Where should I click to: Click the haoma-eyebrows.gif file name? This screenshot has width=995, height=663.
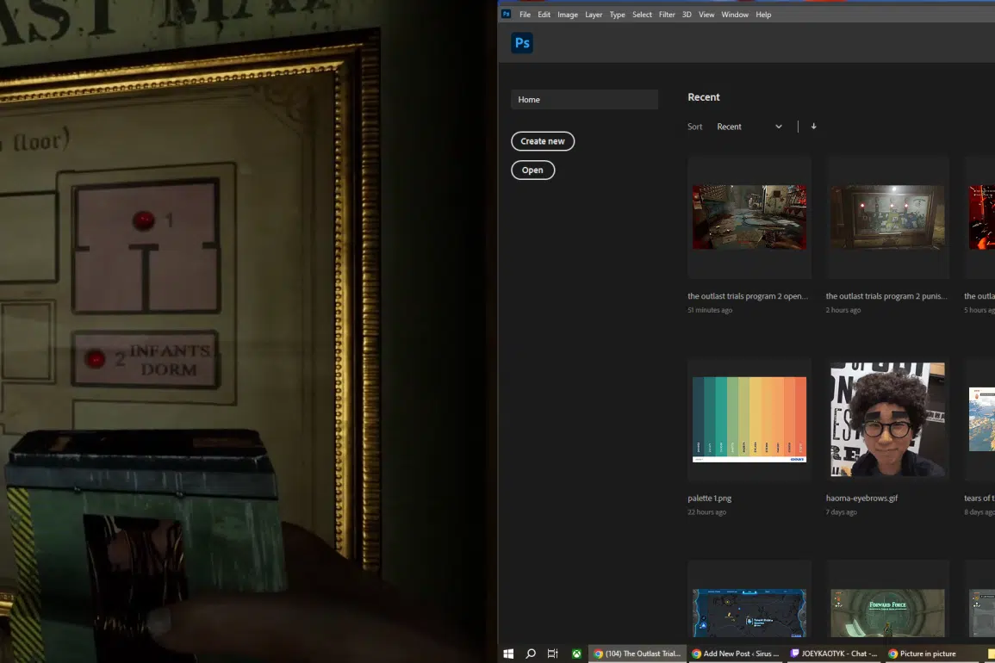[861, 499]
